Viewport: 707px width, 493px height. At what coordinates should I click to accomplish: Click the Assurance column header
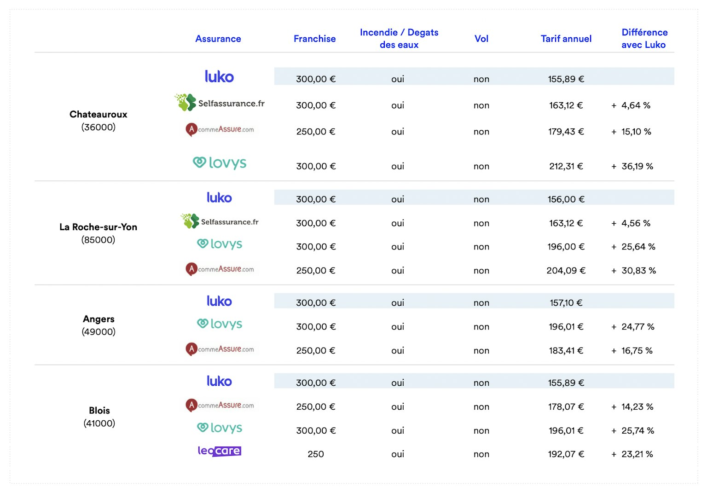click(x=218, y=39)
